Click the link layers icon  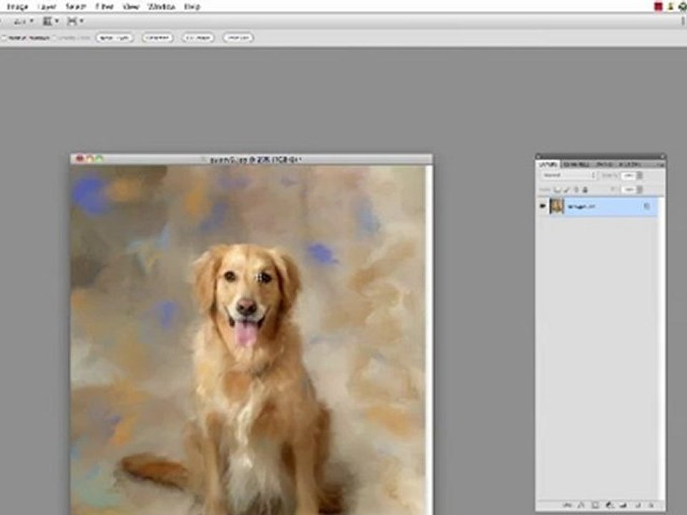(567, 506)
